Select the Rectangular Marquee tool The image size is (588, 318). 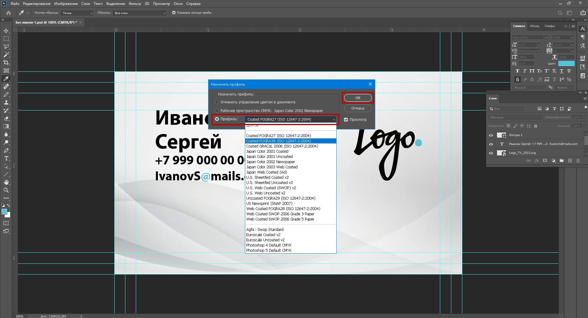(6, 39)
